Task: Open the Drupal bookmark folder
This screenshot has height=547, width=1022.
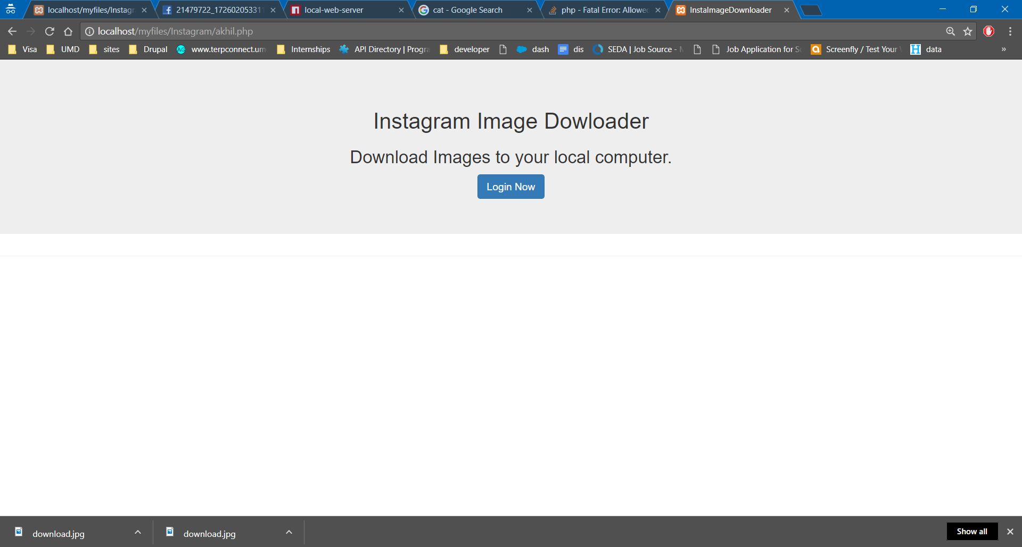Action: pyautogui.click(x=149, y=49)
